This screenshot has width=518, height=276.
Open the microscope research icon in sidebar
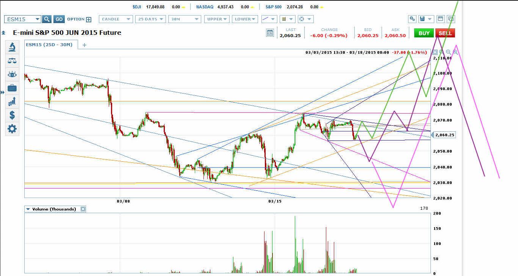pos(12,47)
